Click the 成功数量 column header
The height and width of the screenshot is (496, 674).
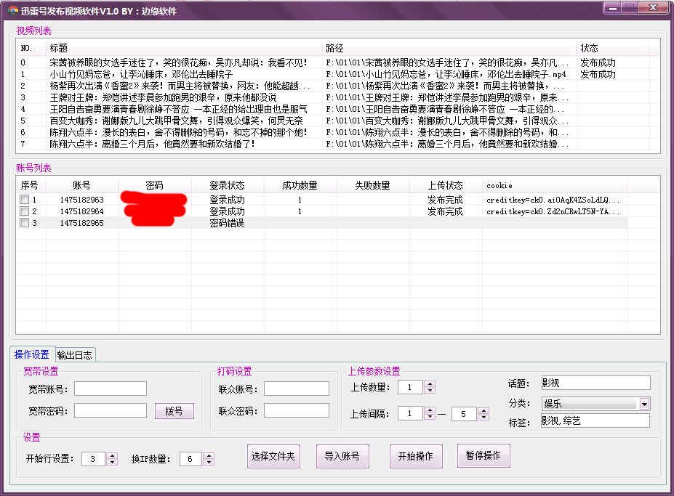coord(300,185)
